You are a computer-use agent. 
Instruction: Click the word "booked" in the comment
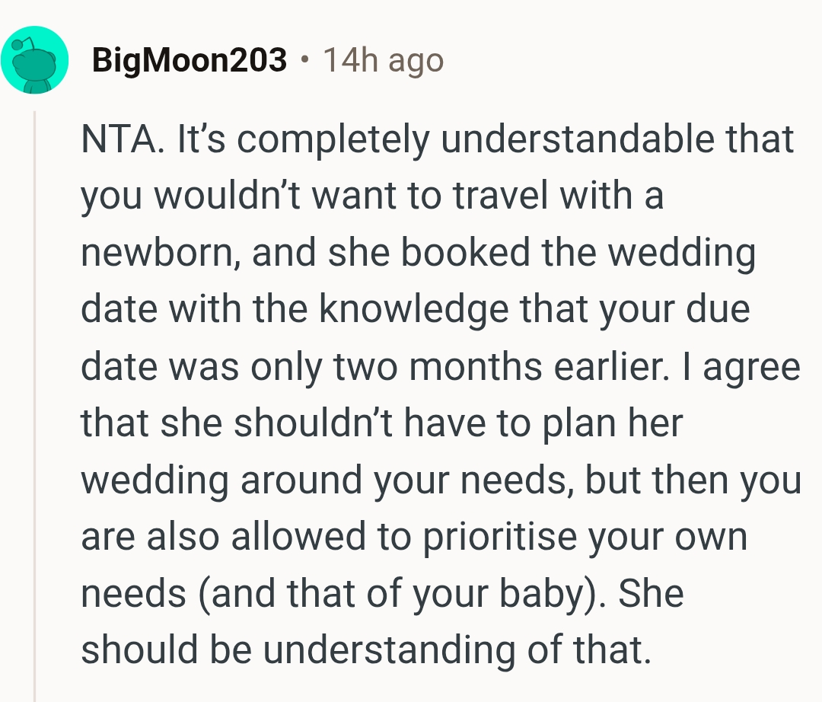pyautogui.click(x=464, y=253)
